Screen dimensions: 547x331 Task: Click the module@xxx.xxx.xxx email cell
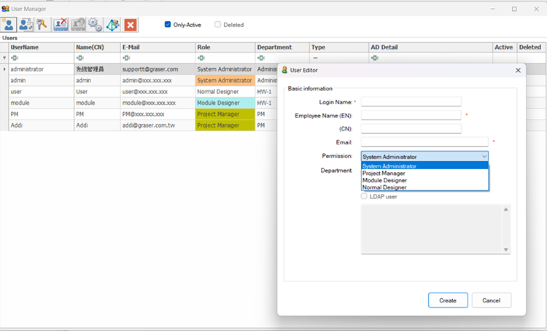158,103
